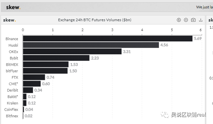Image resolution: width=213 pixels, height=124 pixels.
Task: Click the dollar currency icon in chart header
Action: click(x=179, y=20)
